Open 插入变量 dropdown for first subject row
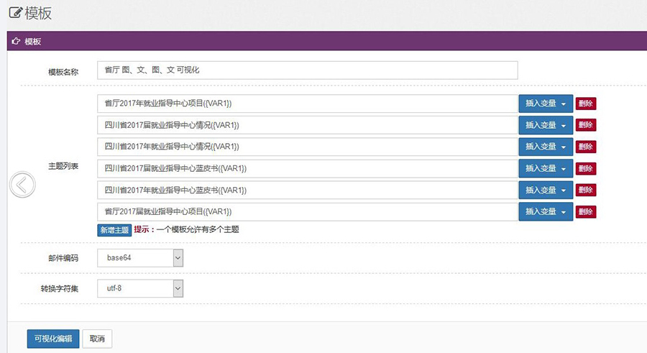Viewport: 647px width, 353px height. tap(546, 104)
